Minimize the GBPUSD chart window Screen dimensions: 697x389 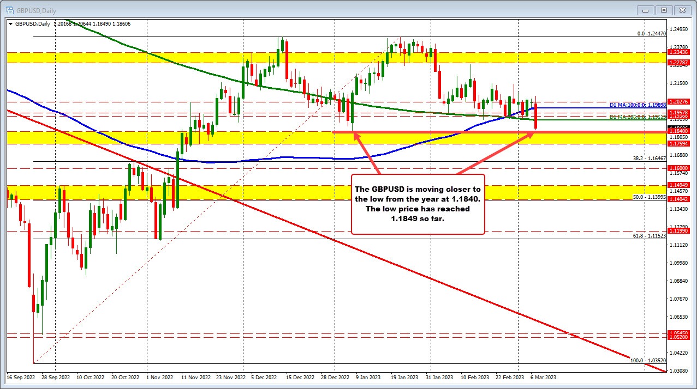click(648, 10)
